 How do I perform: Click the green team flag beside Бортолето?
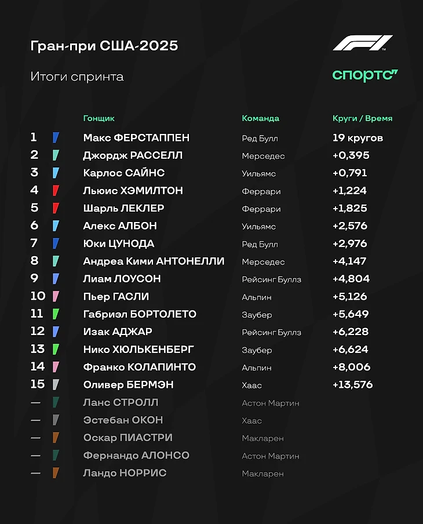(x=56, y=314)
